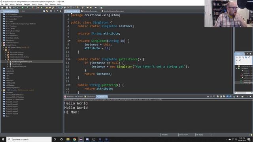The width and height of the screenshot is (253, 142).
Task: Select SingletonDemo.java in Package Explorer tree
Action: coord(19,66)
